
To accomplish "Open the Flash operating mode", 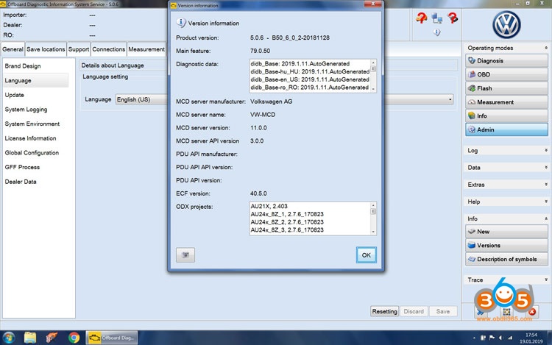I will [506, 88].
